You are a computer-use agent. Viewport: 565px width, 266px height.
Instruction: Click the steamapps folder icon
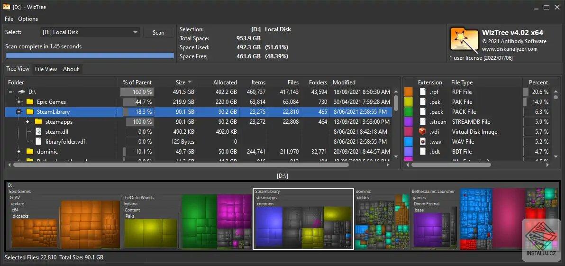click(38, 122)
